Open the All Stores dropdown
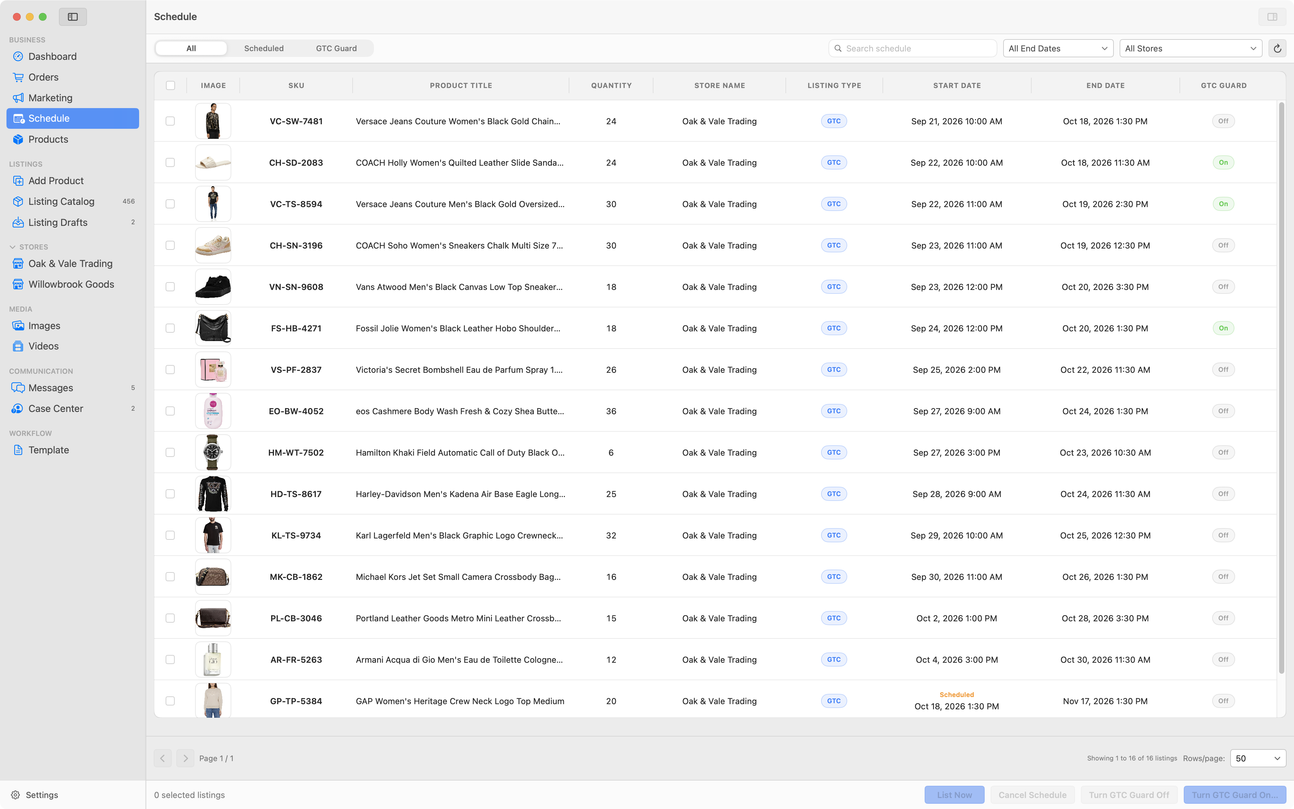This screenshot has width=1294, height=809. pos(1190,49)
